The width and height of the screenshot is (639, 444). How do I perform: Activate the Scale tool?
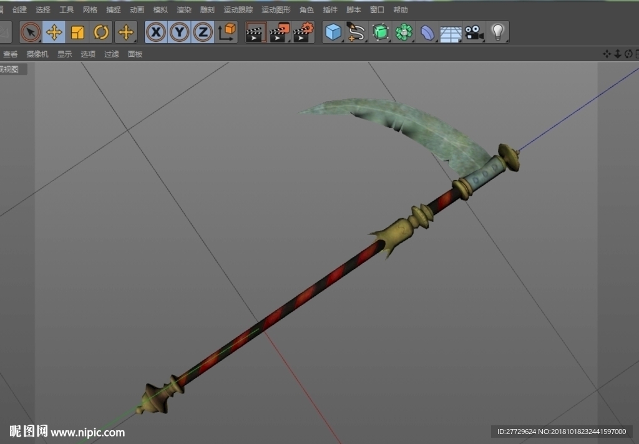click(77, 32)
